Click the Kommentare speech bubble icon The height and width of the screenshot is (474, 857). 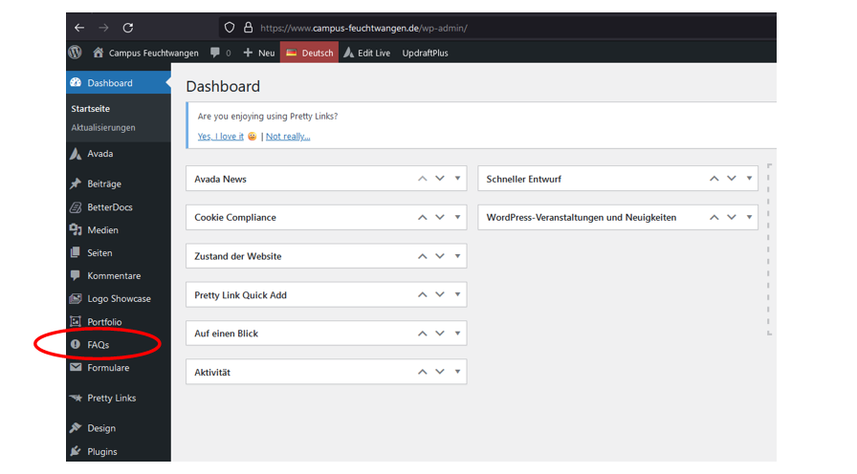(x=76, y=276)
